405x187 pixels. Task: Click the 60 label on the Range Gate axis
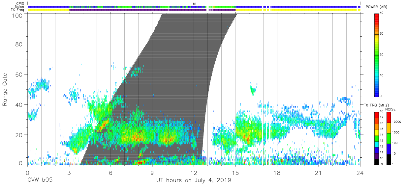pyautogui.click(x=19, y=74)
